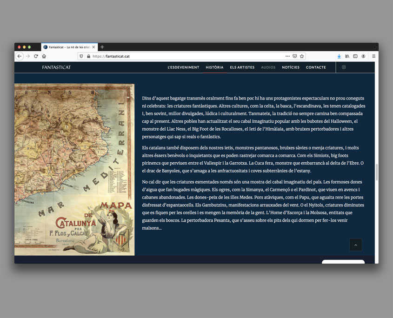The height and width of the screenshot is (318, 393).
Task: Expand the page actions three-dot menu
Action: (287, 56)
